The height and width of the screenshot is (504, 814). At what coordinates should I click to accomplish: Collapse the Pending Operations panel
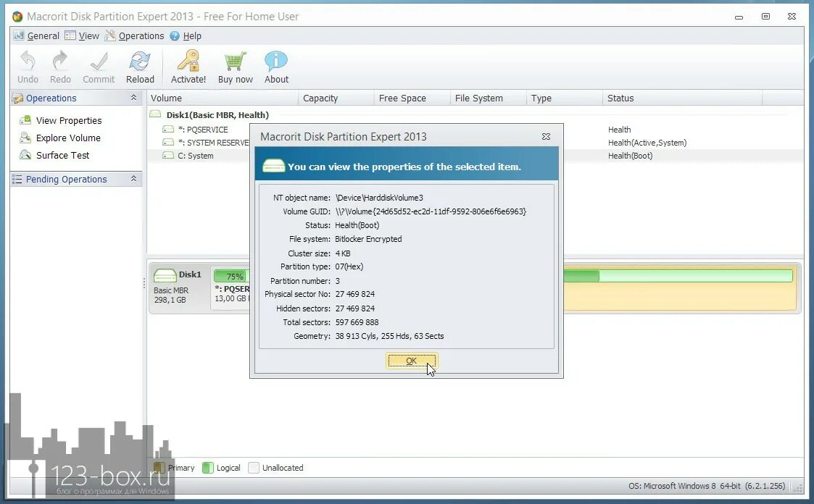click(x=133, y=178)
